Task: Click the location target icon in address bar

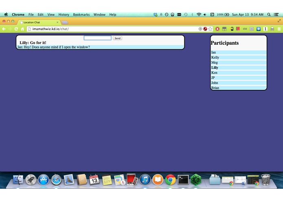Action: pos(200,29)
